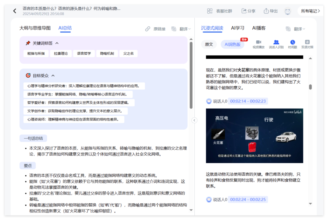Jump to timestamp 00:02:14 - 00:02:23

(x=248, y=101)
